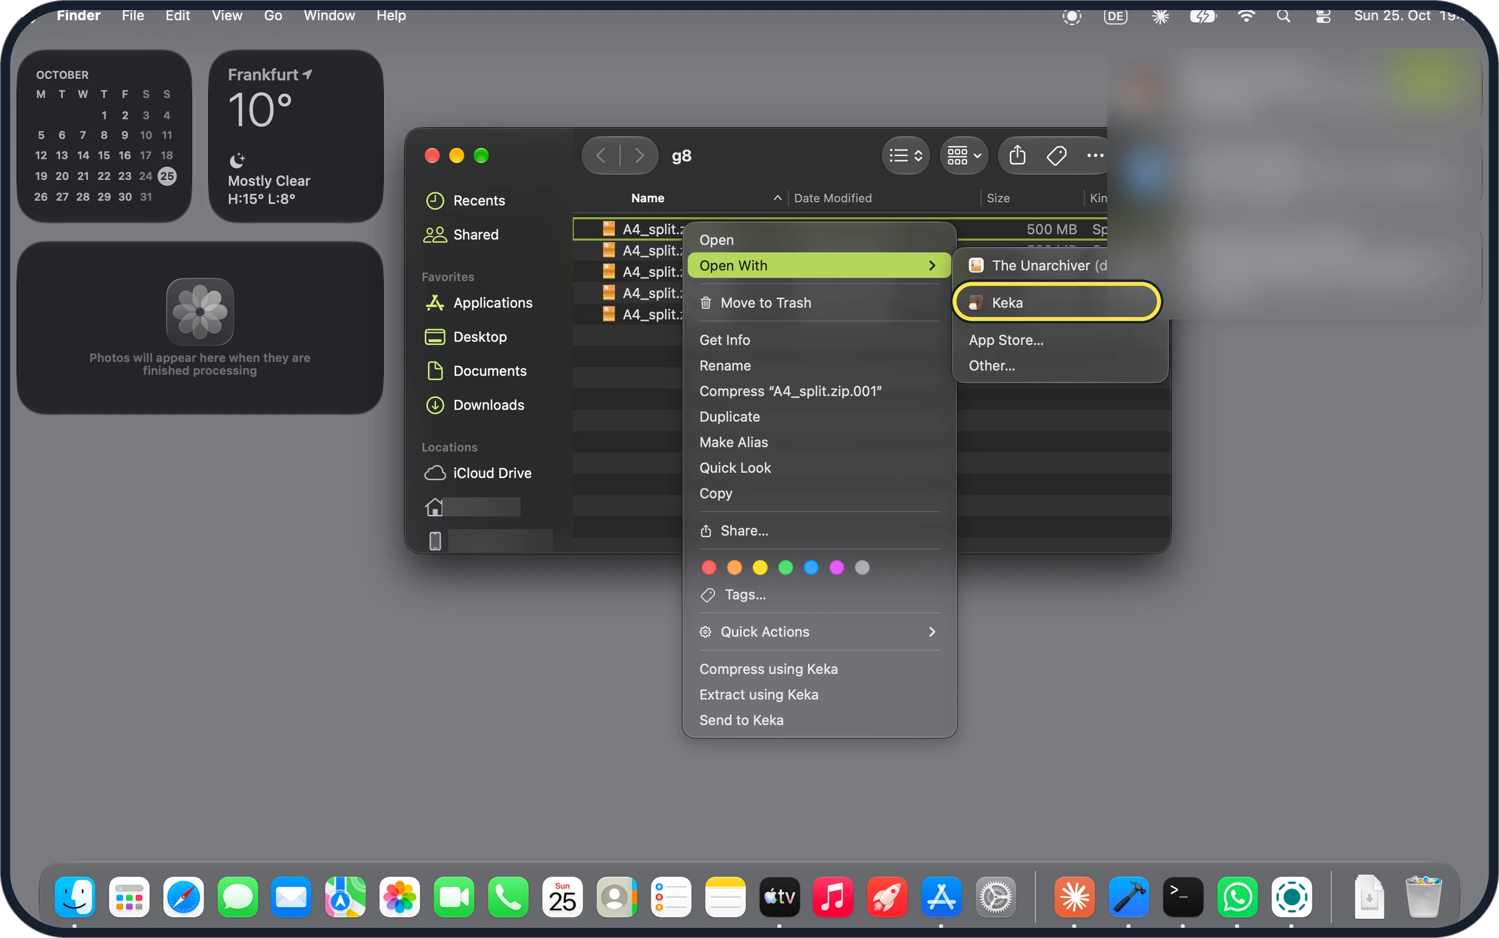Open System Settings from the Dock

[x=995, y=896]
